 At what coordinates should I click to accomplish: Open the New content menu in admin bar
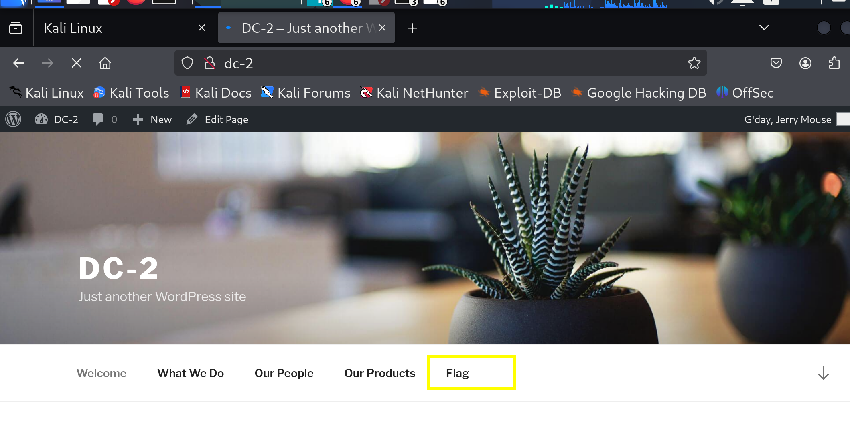[153, 119]
